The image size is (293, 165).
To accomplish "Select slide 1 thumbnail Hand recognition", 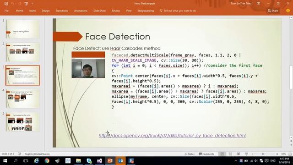I will coord(22,29).
